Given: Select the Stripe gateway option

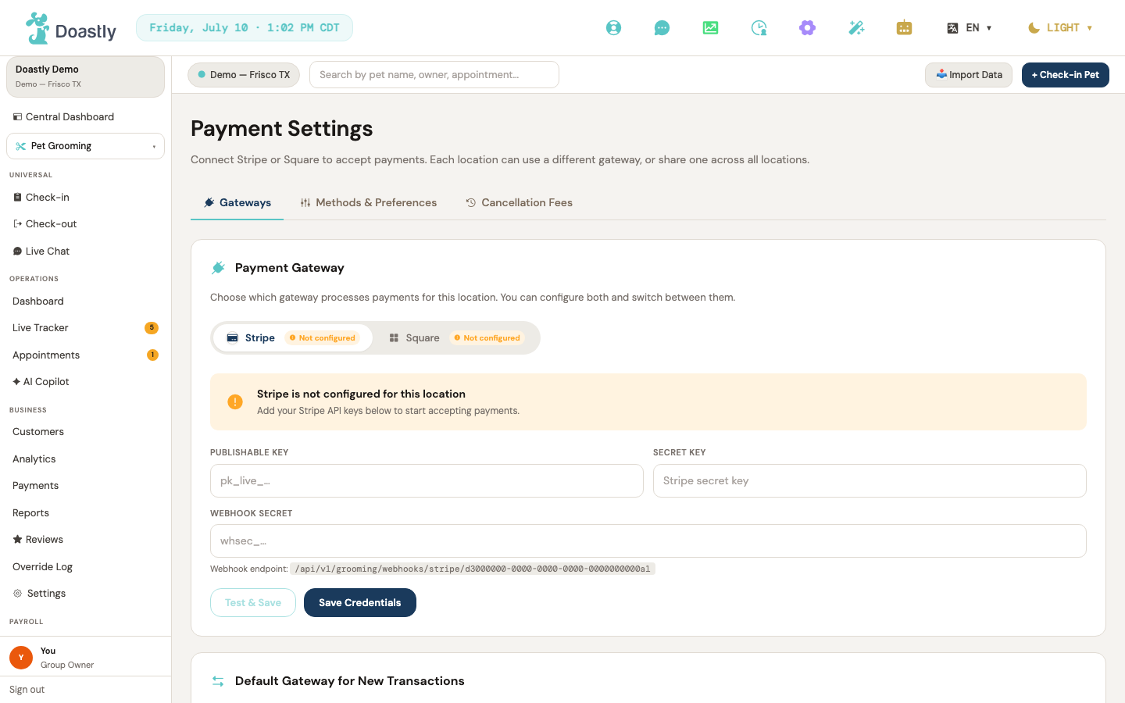Looking at the screenshot, I should pos(292,338).
